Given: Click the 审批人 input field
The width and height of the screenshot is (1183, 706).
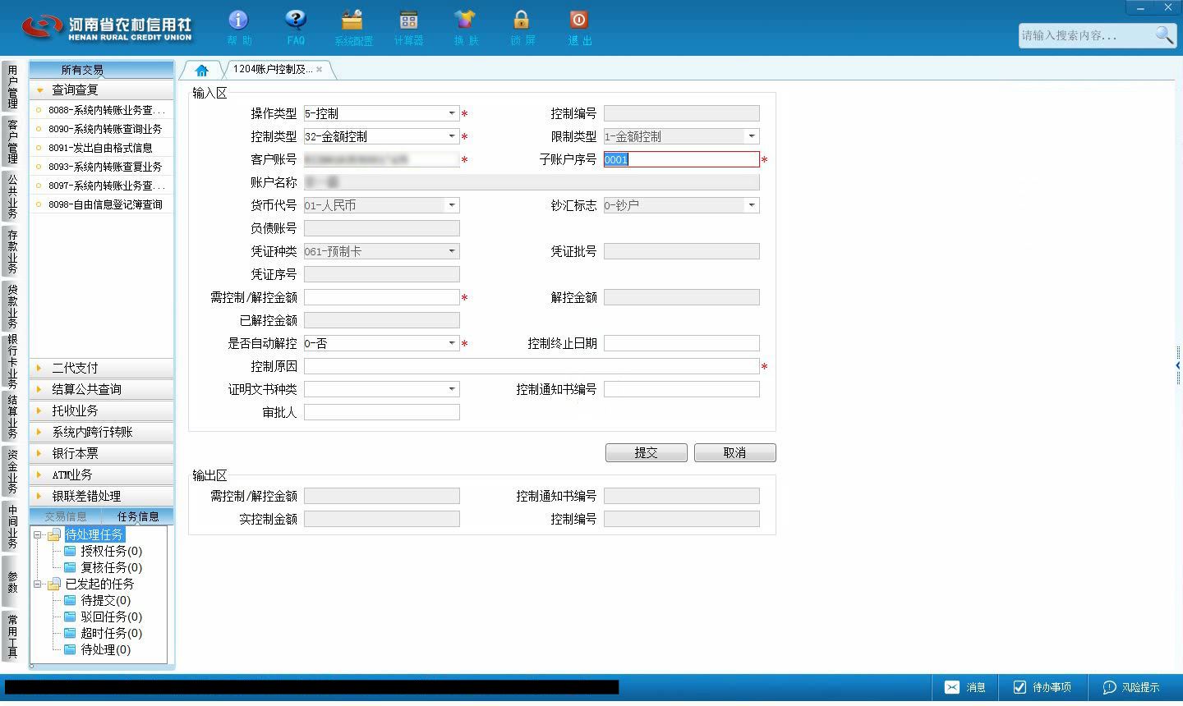Looking at the screenshot, I should point(382,412).
